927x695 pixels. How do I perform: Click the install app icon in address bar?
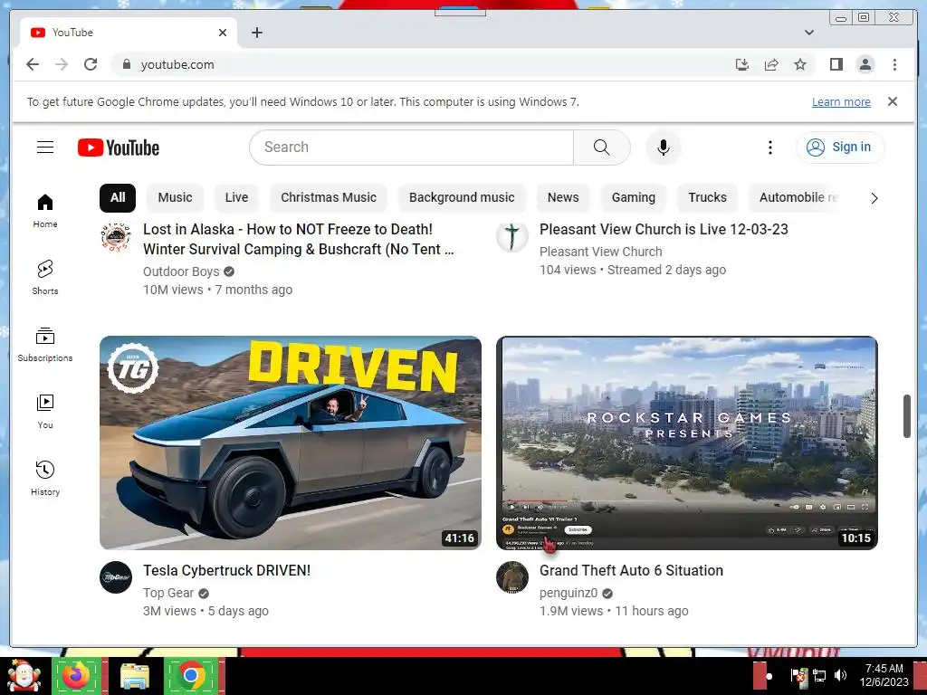pyautogui.click(x=742, y=64)
